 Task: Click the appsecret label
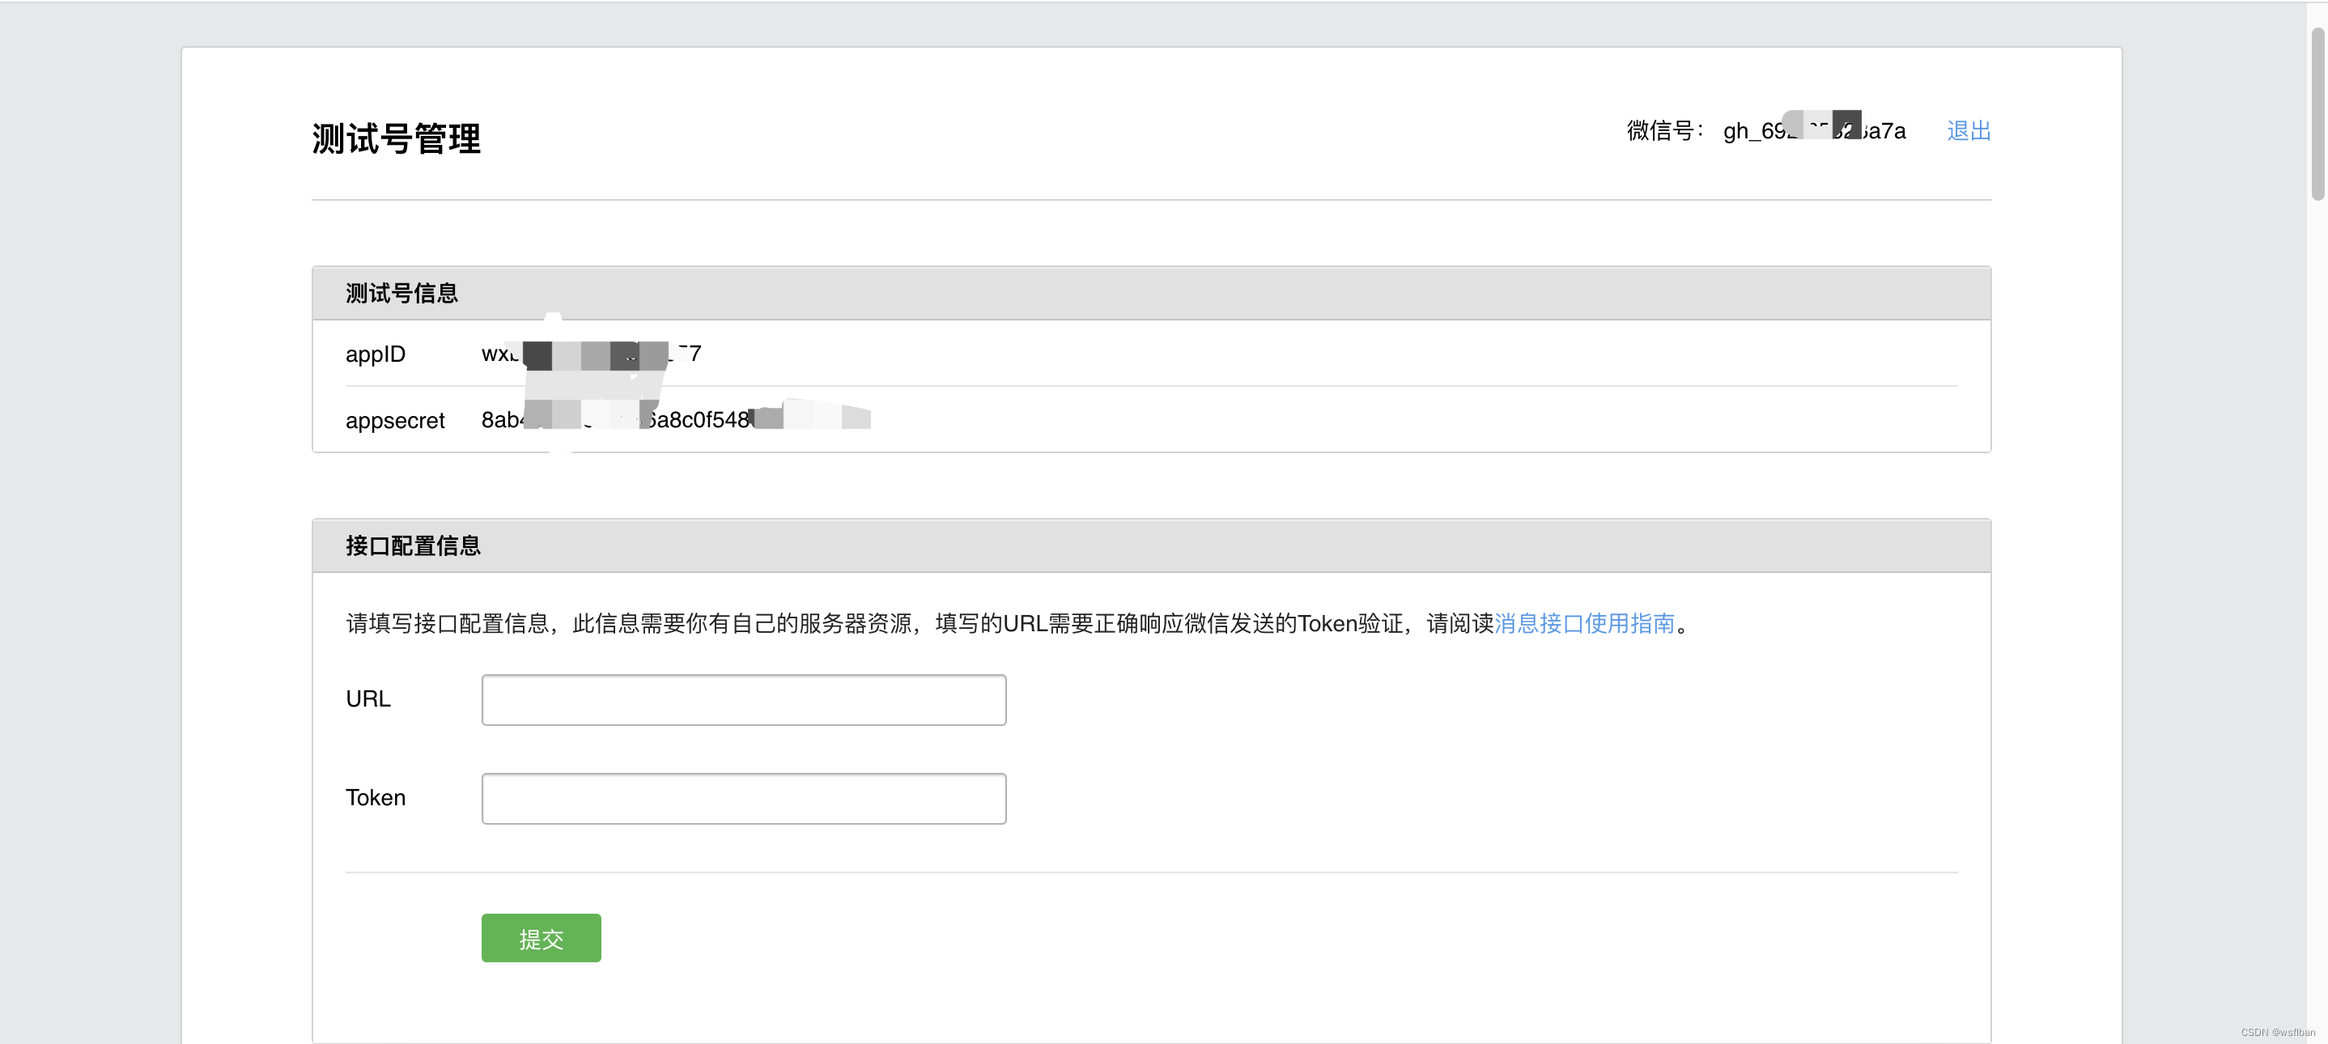click(395, 420)
